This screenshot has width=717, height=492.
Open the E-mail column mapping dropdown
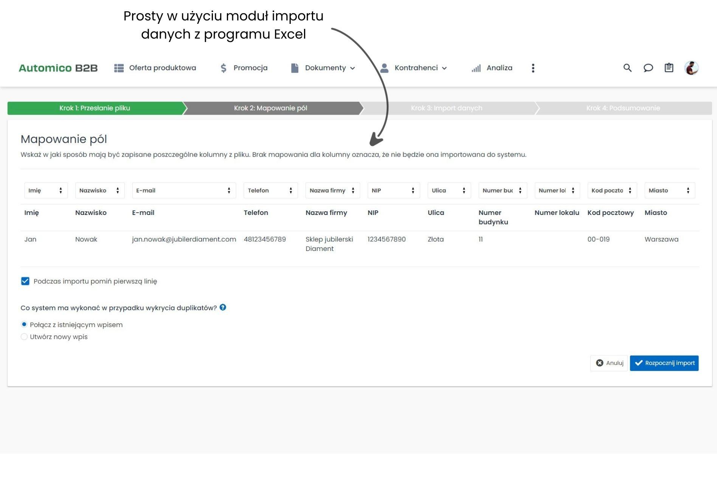pos(184,190)
